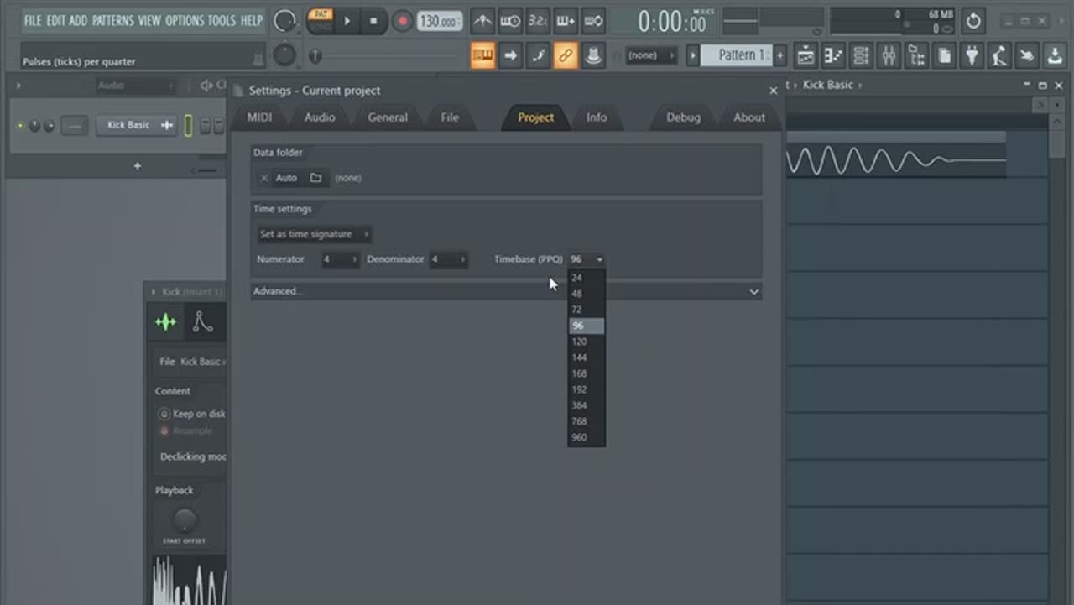Select 192 in Timebase PPQ list
The width and height of the screenshot is (1074, 605).
579,389
